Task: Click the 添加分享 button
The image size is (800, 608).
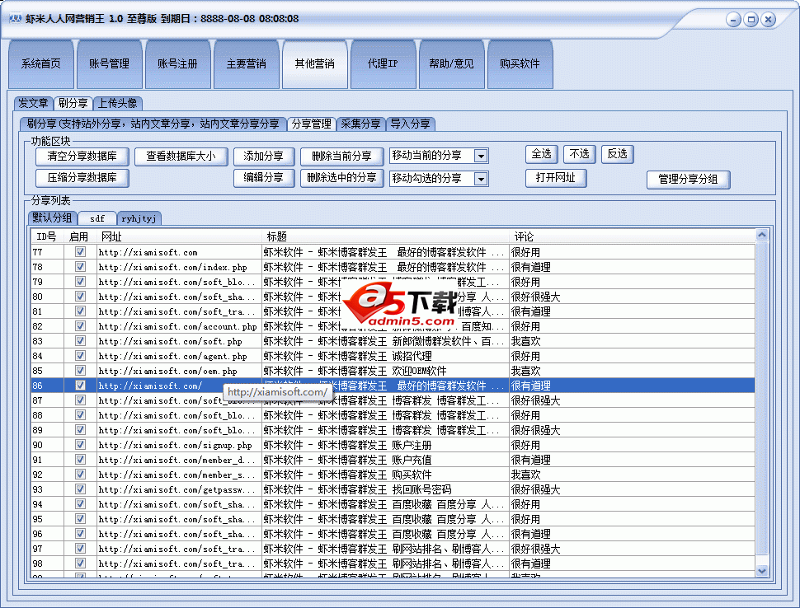Action: pyautogui.click(x=264, y=156)
